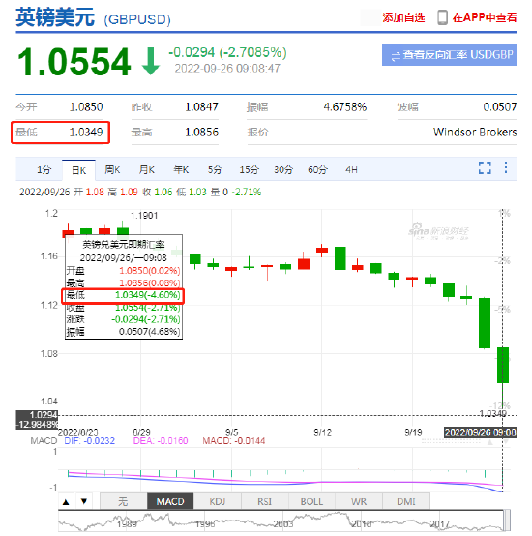The width and height of the screenshot is (532, 536).
Task: Click the 今开 value 1.0850
Action: pos(86,107)
